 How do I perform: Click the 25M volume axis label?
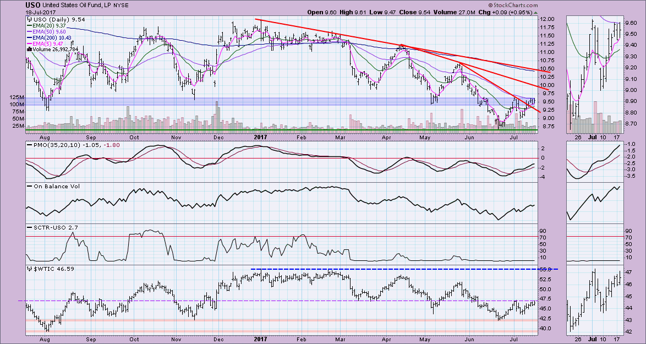click(x=19, y=126)
